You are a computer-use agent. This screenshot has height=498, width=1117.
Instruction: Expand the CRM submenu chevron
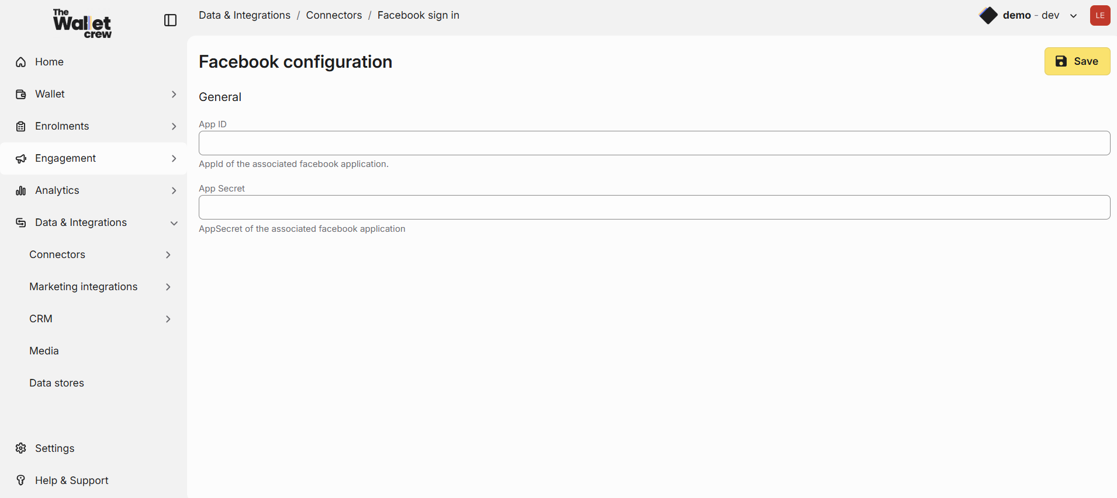coord(168,319)
